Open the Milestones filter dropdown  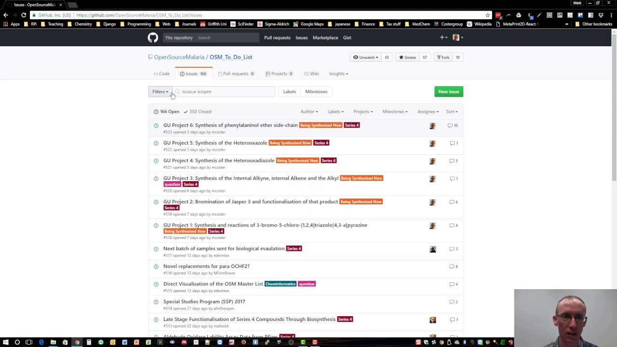pyautogui.click(x=395, y=112)
